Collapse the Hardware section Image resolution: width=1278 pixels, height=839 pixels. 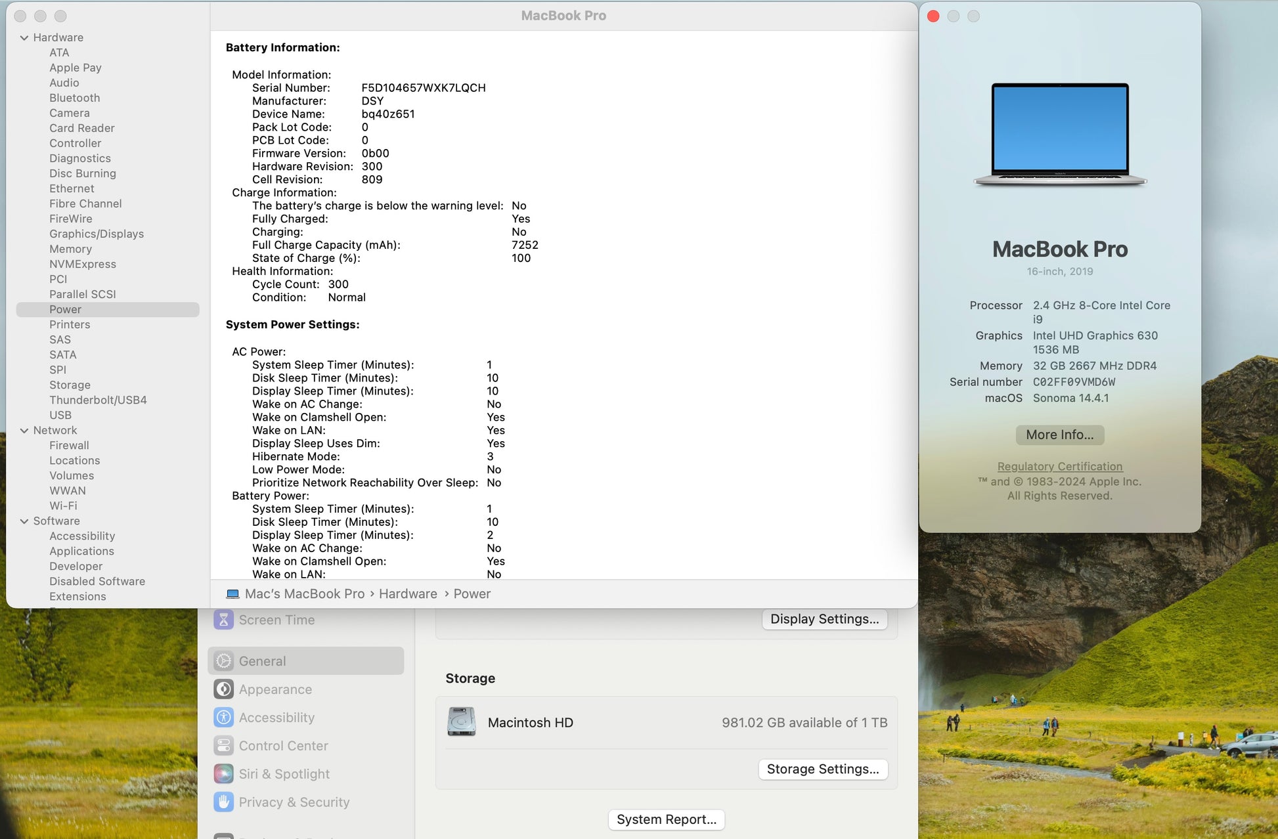point(24,38)
